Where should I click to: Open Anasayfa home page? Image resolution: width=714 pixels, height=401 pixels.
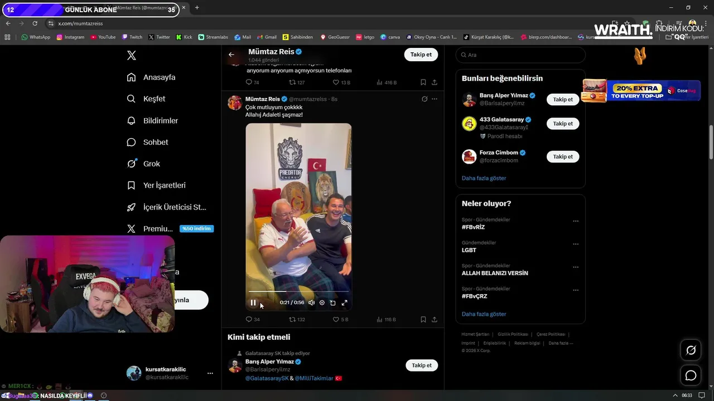151,77
